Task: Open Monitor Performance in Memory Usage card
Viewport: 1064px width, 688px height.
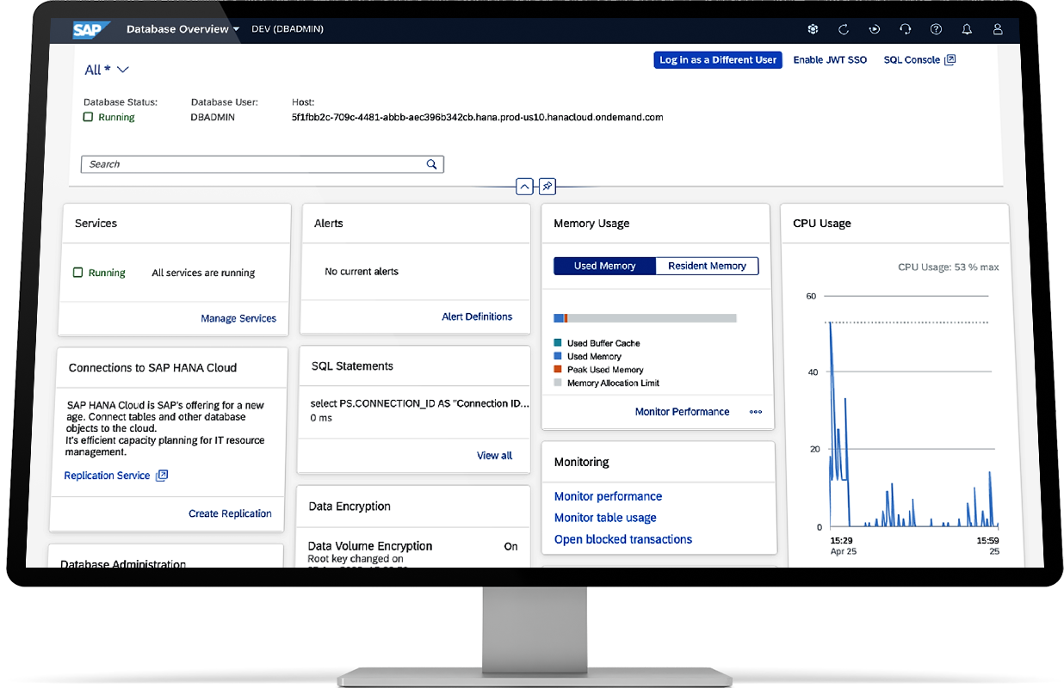Action: coord(682,412)
